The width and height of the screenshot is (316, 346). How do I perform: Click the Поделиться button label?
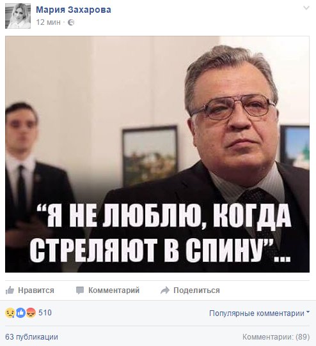pyautogui.click(x=196, y=290)
